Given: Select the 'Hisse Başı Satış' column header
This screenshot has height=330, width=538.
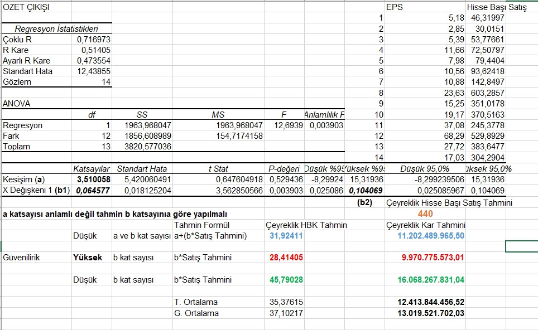Looking at the screenshot, I should [497, 7].
